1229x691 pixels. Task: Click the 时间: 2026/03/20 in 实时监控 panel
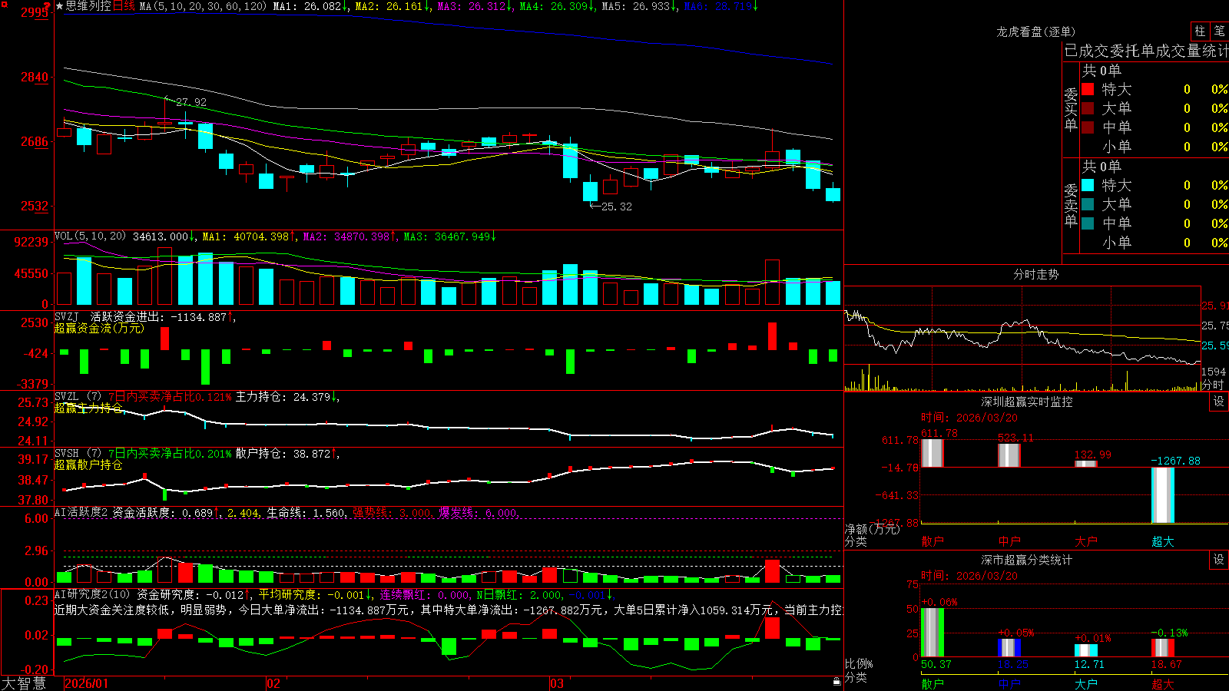click(x=969, y=418)
